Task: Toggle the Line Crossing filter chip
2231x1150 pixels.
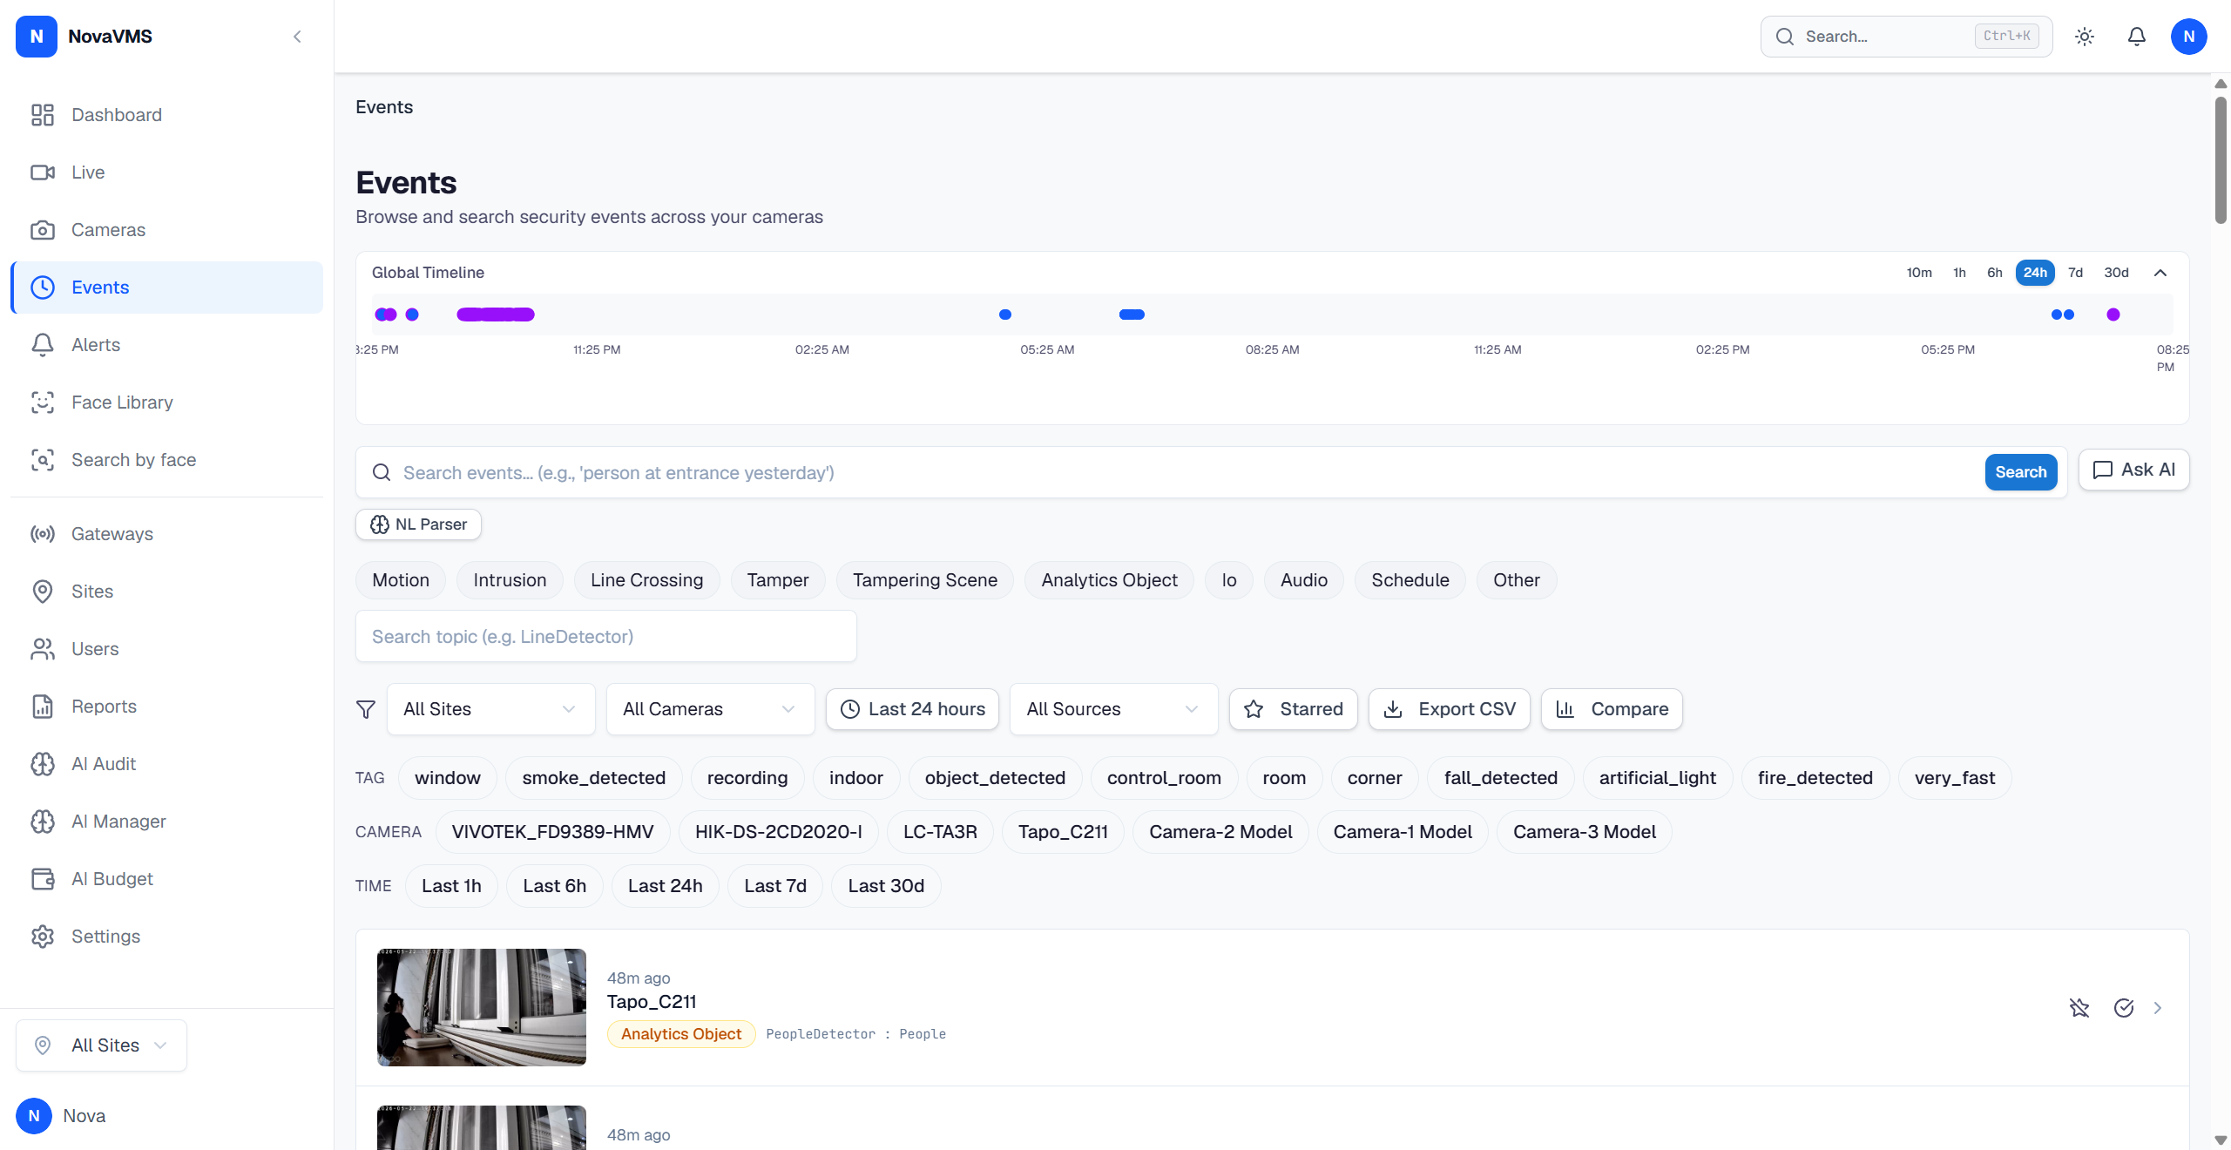Action: (646, 580)
